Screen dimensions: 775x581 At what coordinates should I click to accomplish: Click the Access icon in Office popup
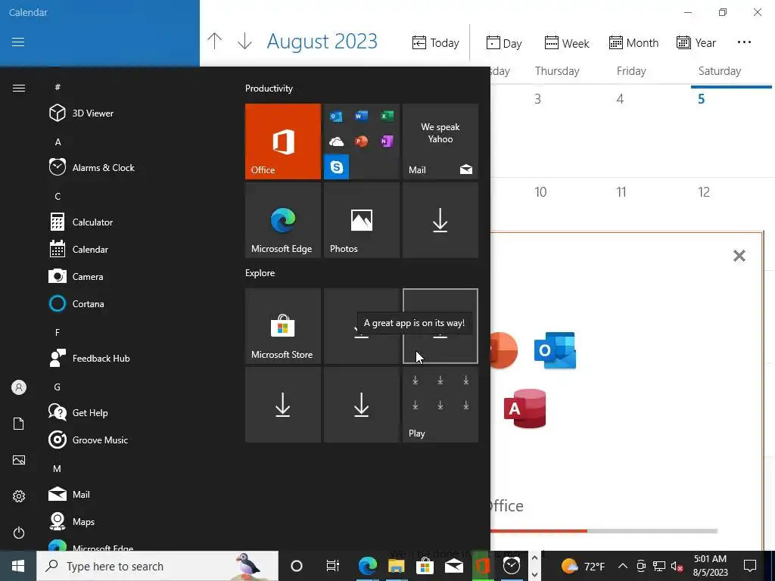pos(525,409)
